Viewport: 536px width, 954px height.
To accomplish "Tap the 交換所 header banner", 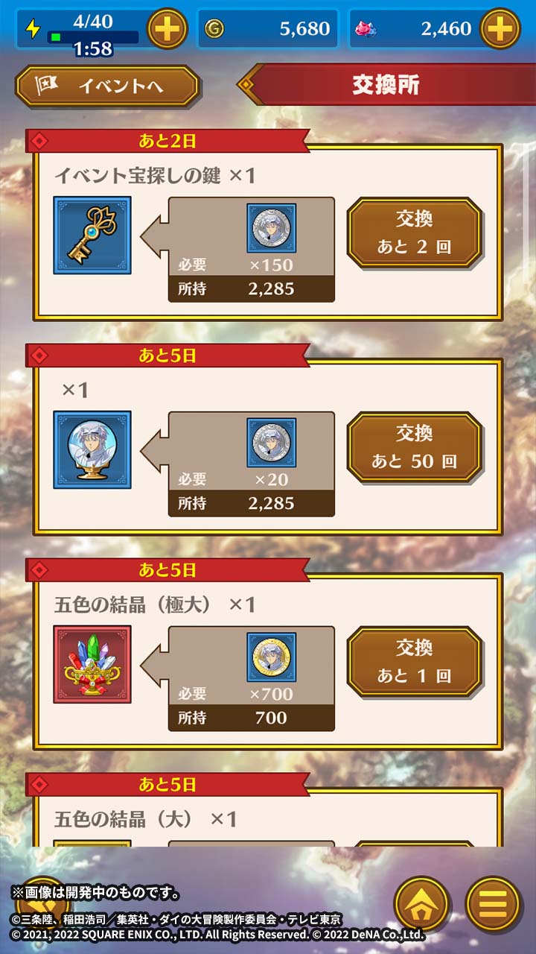I will click(386, 84).
